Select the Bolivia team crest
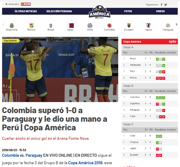The height and width of the screenshot is (167, 180). coord(31,25)
